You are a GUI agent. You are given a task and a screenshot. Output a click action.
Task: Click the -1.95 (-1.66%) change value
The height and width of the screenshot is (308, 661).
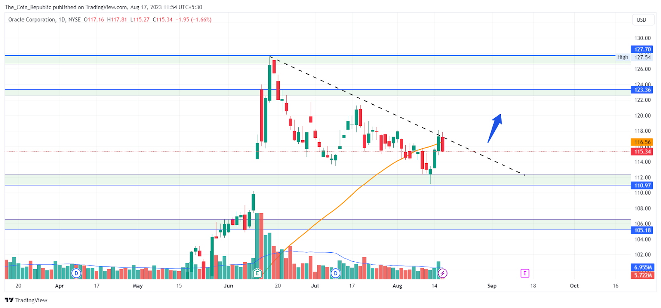tap(194, 19)
